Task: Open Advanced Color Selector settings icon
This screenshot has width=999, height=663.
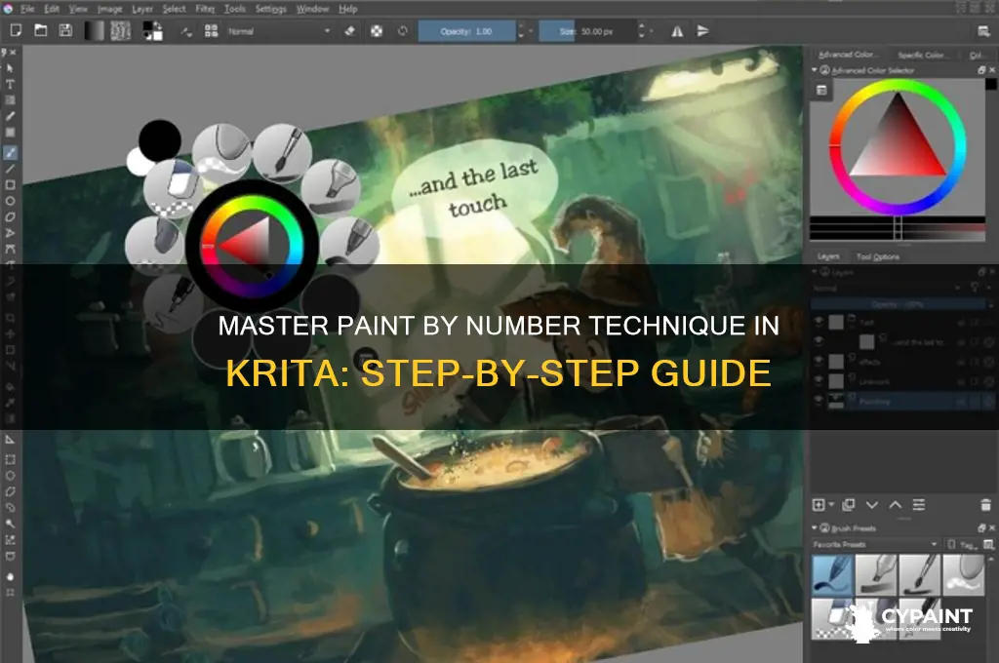Action: click(821, 91)
